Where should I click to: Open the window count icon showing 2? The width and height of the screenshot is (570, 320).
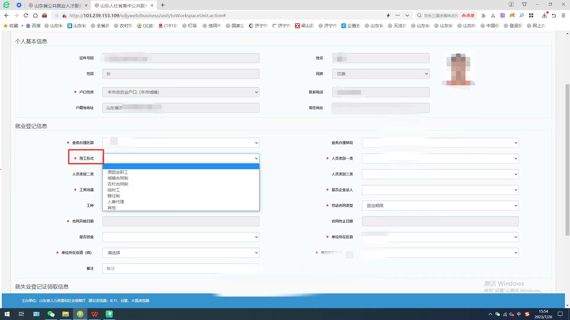[511, 4]
